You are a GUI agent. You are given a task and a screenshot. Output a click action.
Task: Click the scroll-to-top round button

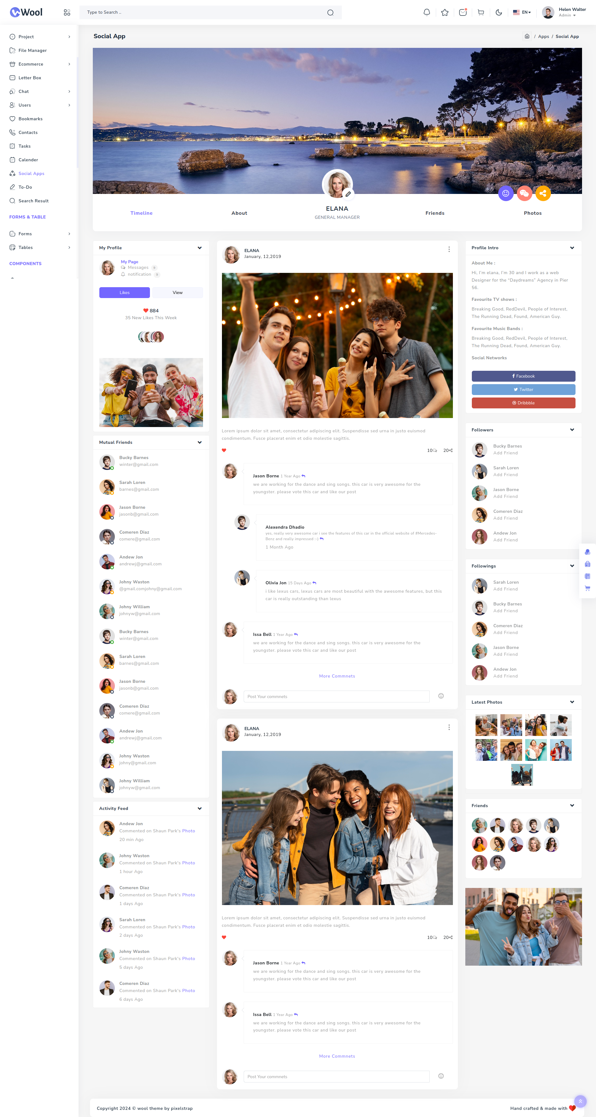click(x=580, y=1101)
